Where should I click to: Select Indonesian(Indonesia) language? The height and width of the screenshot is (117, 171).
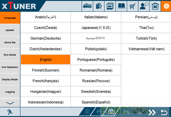point(46,102)
